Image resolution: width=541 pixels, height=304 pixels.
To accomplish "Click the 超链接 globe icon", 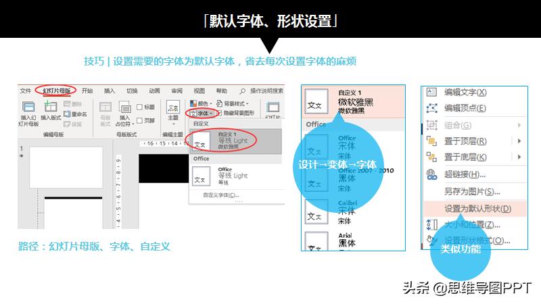I will pos(431,174).
